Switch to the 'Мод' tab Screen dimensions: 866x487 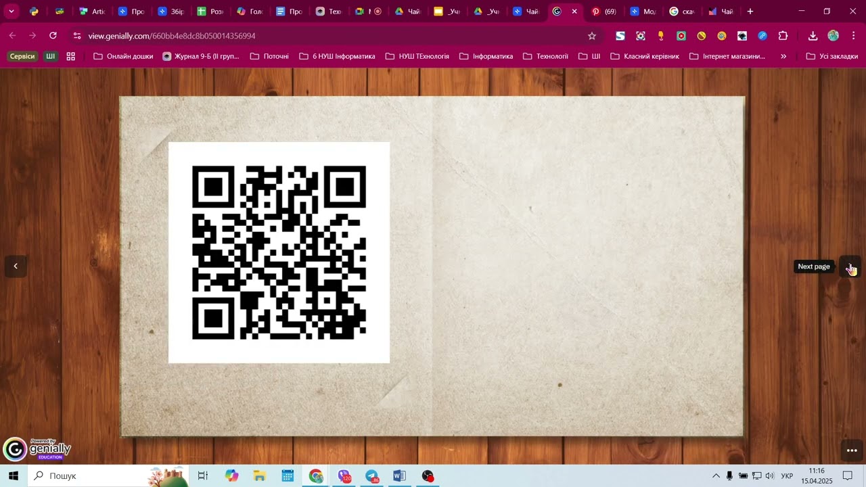click(x=643, y=11)
